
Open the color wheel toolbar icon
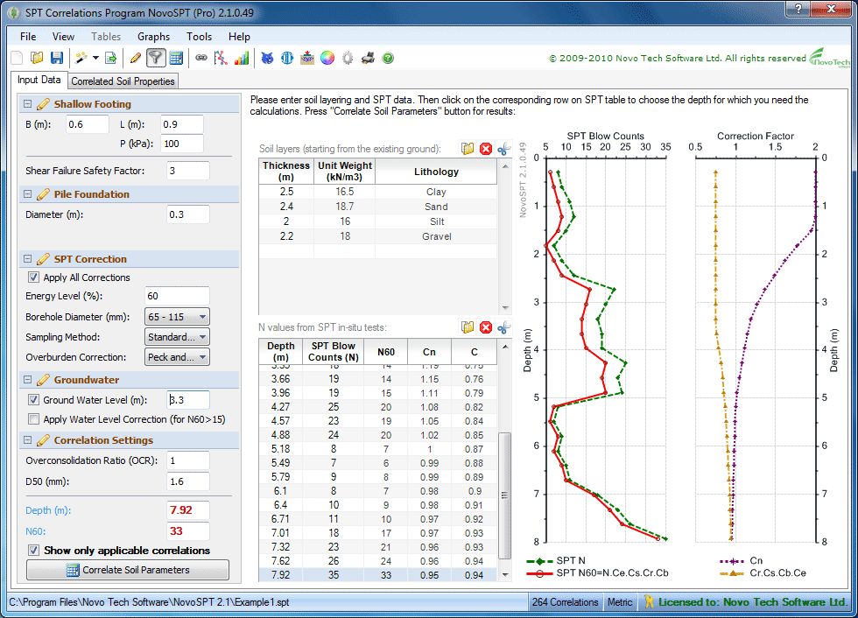pos(327,58)
